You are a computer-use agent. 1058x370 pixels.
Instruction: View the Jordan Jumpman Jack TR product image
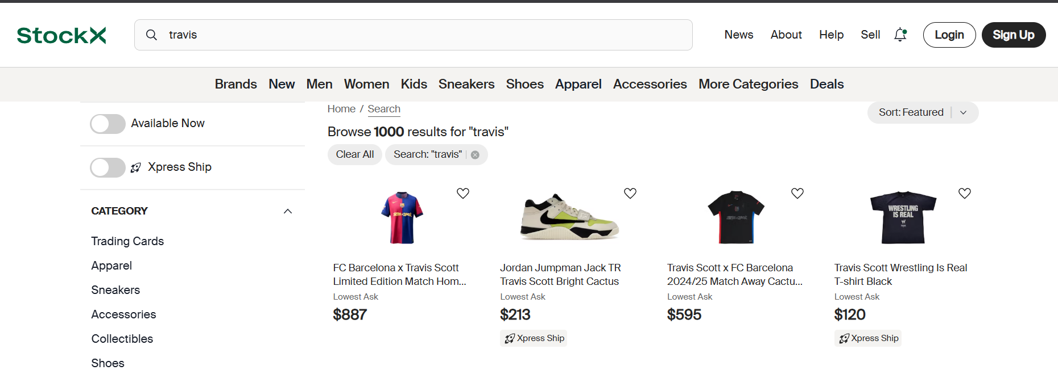tap(569, 217)
